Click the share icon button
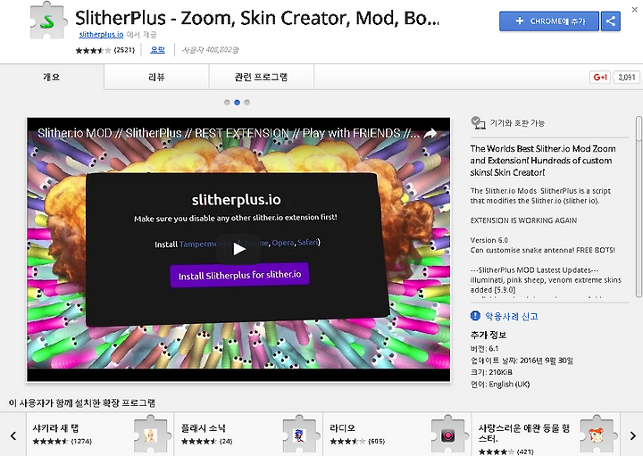Screen dimensions: 643x456 611,21
